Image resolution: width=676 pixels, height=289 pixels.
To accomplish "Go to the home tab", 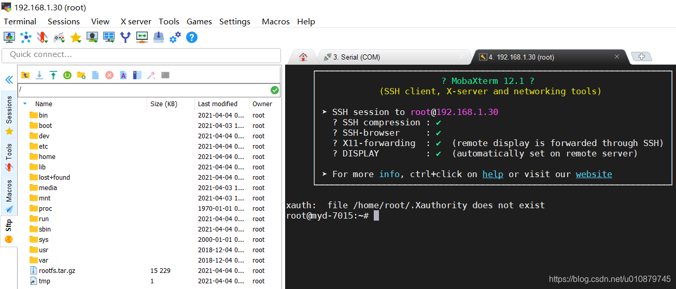I will tap(303, 57).
